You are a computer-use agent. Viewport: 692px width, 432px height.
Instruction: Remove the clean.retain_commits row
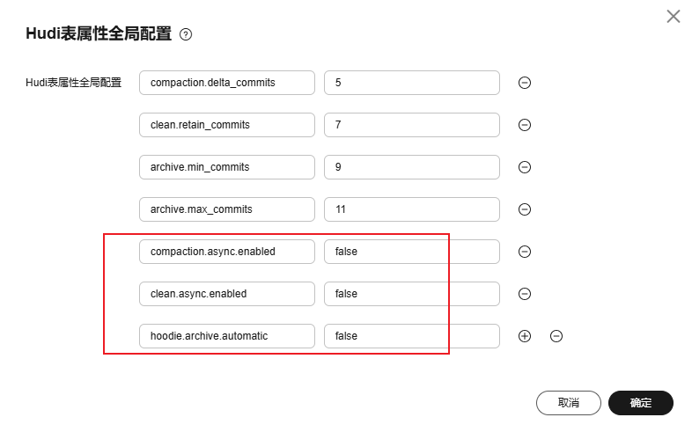tap(525, 125)
